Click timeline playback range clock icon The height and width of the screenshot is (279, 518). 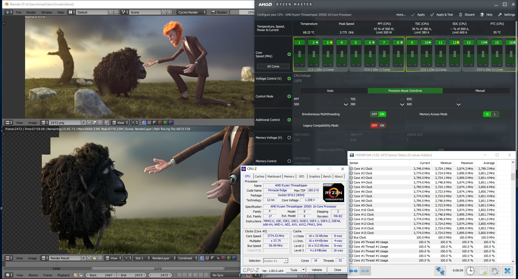click(76, 275)
